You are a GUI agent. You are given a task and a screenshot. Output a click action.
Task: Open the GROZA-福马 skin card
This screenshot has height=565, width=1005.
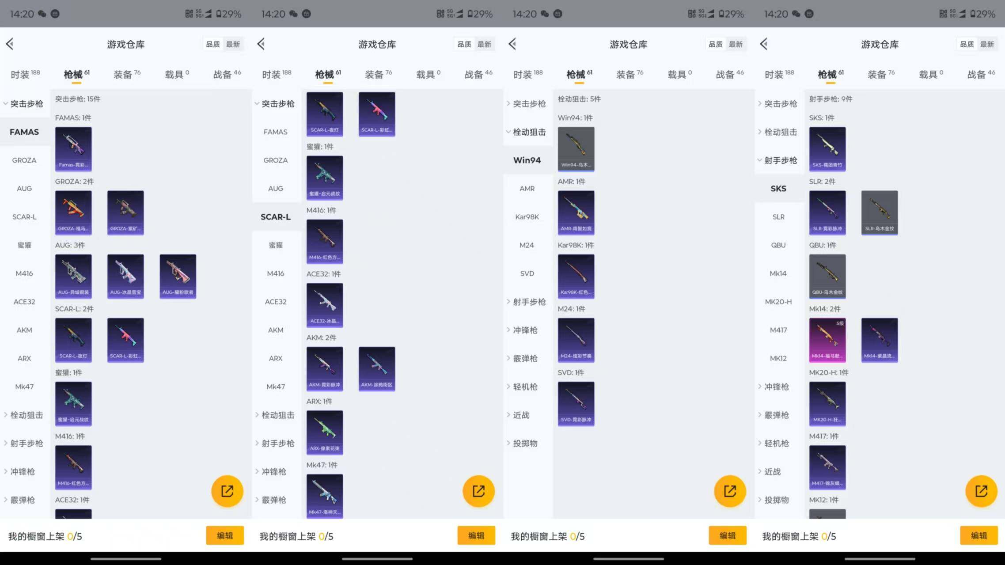[x=73, y=212]
